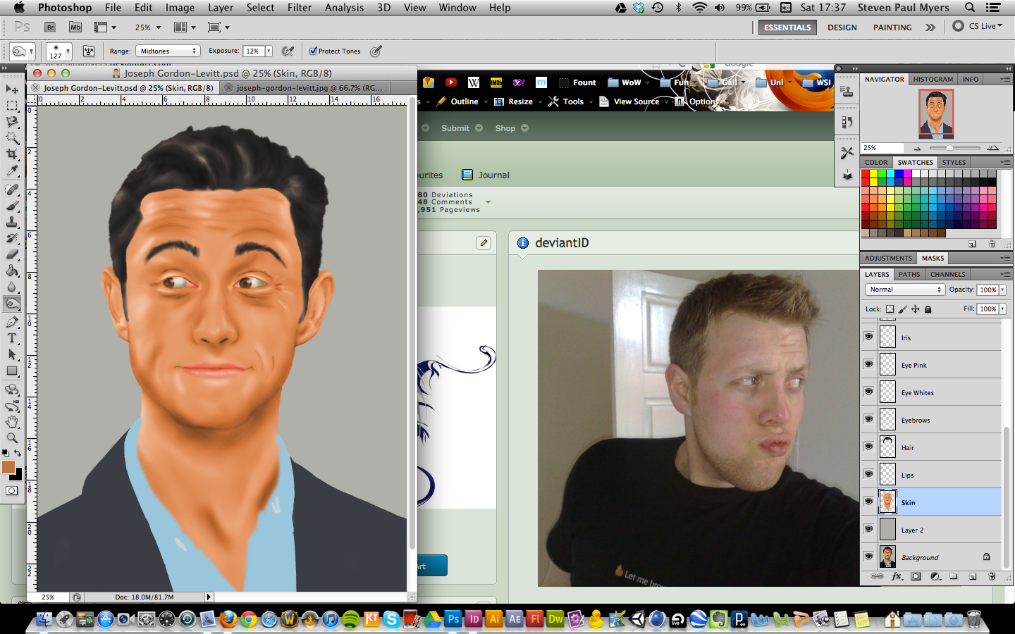This screenshot has height=634, width=1015.
Task: Select the Paint Bucket tool
Action: (x=12, y=271)
